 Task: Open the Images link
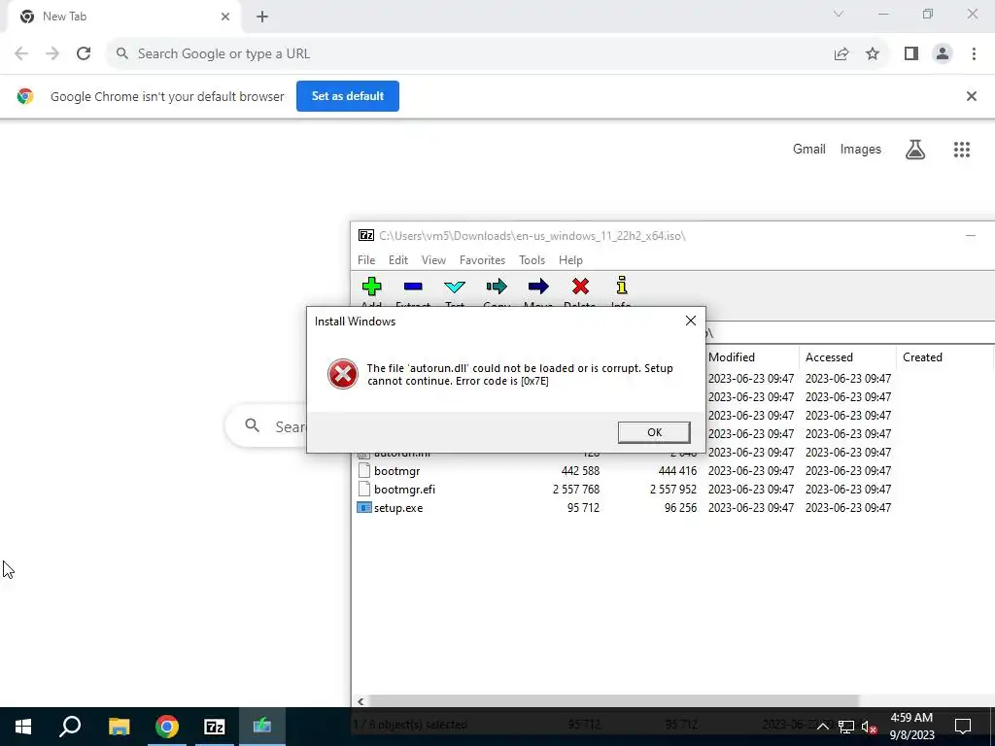pyautogui.click(x=861, y=149)
